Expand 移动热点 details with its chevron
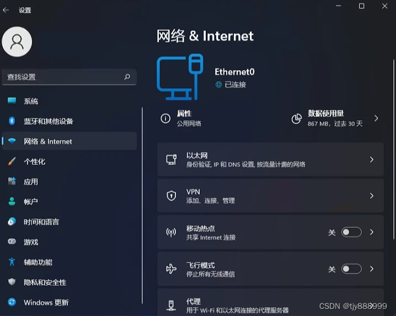396x316 pixels. click(x=372, y=232)
